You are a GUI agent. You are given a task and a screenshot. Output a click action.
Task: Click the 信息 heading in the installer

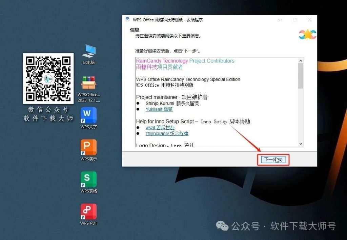point(134,30)
